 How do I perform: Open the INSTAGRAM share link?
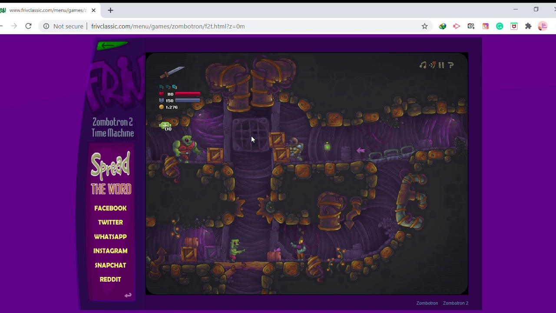pos(110,251)
